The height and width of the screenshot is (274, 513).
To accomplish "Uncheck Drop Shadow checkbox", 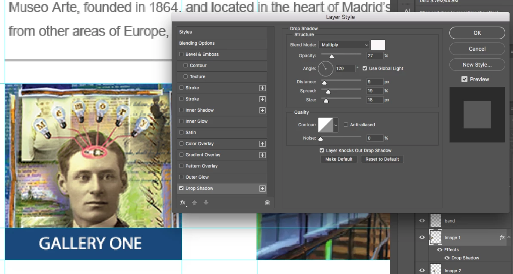I will pyautogui.click(x=181, y=189).
